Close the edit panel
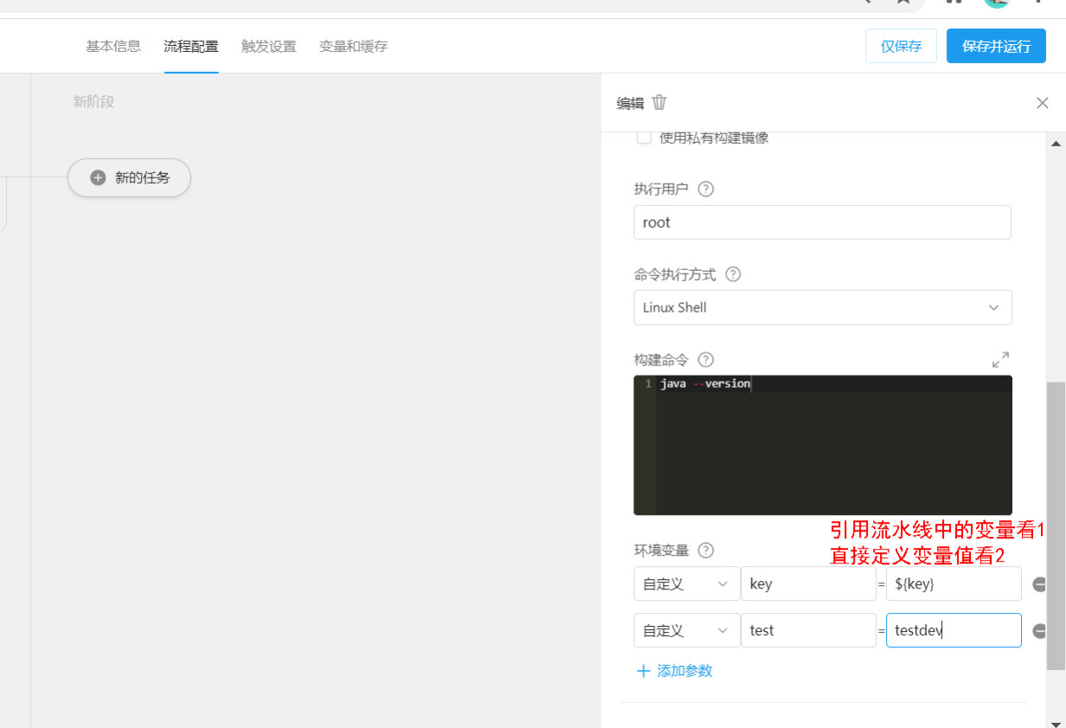The height and width of the screenshot is (728, 1066). pyautogui.click(x=1043, y=103)
